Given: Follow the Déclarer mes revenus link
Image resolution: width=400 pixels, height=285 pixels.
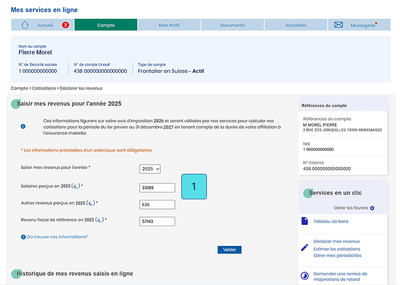Looking at the screenshot, I should (336, 241).
